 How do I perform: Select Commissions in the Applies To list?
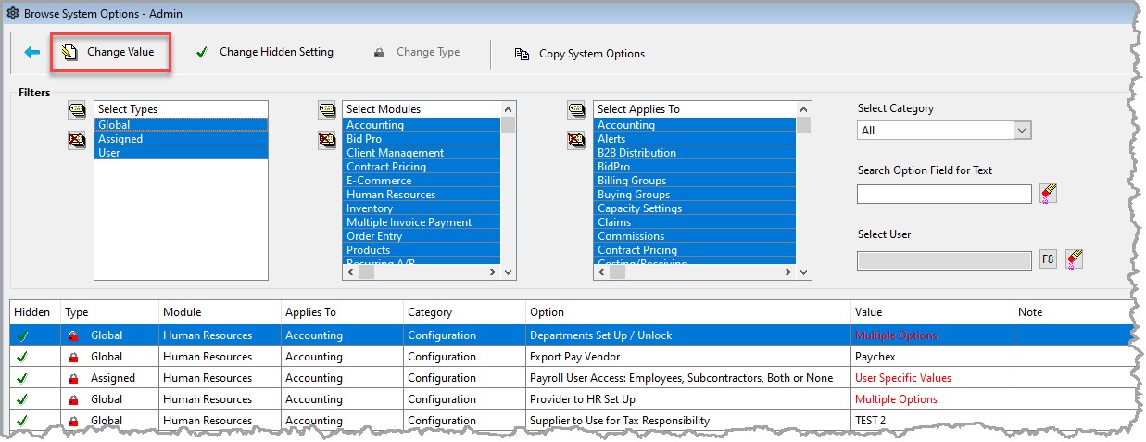coord(695,236)
